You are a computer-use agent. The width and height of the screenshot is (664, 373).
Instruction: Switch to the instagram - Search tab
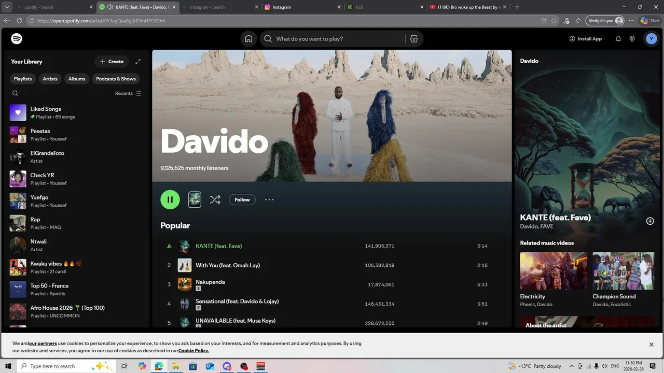point(220,7)
